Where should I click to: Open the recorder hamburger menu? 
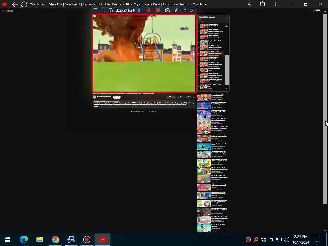point(95,10)
